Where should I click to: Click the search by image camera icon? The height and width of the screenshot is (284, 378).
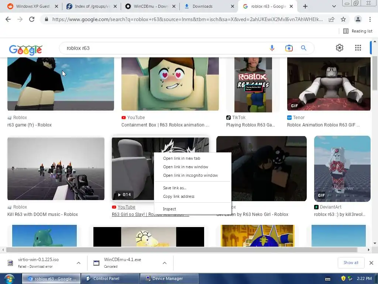(x=289, y=48)
